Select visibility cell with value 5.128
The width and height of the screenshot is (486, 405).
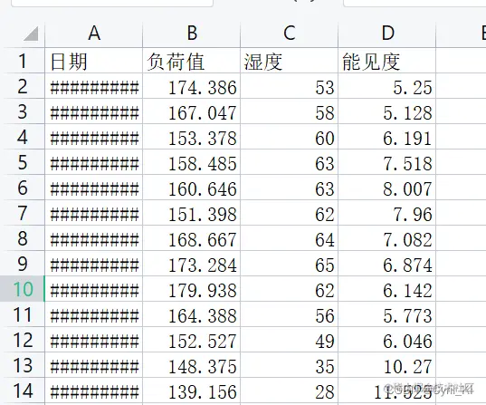386,111
